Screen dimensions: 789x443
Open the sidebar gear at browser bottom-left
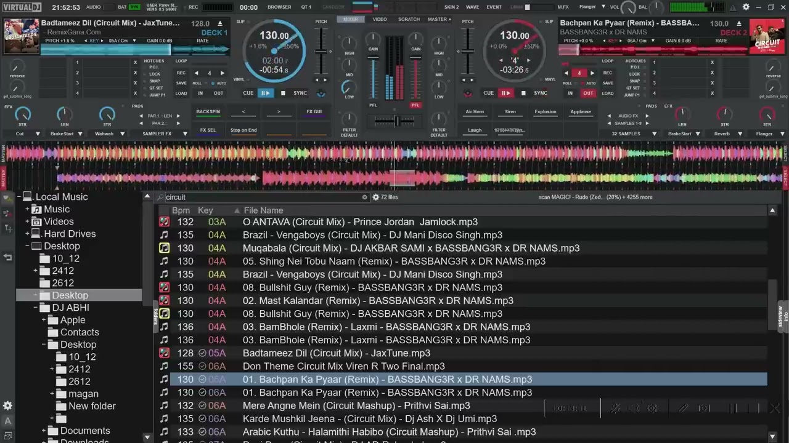tap(7, 406)
